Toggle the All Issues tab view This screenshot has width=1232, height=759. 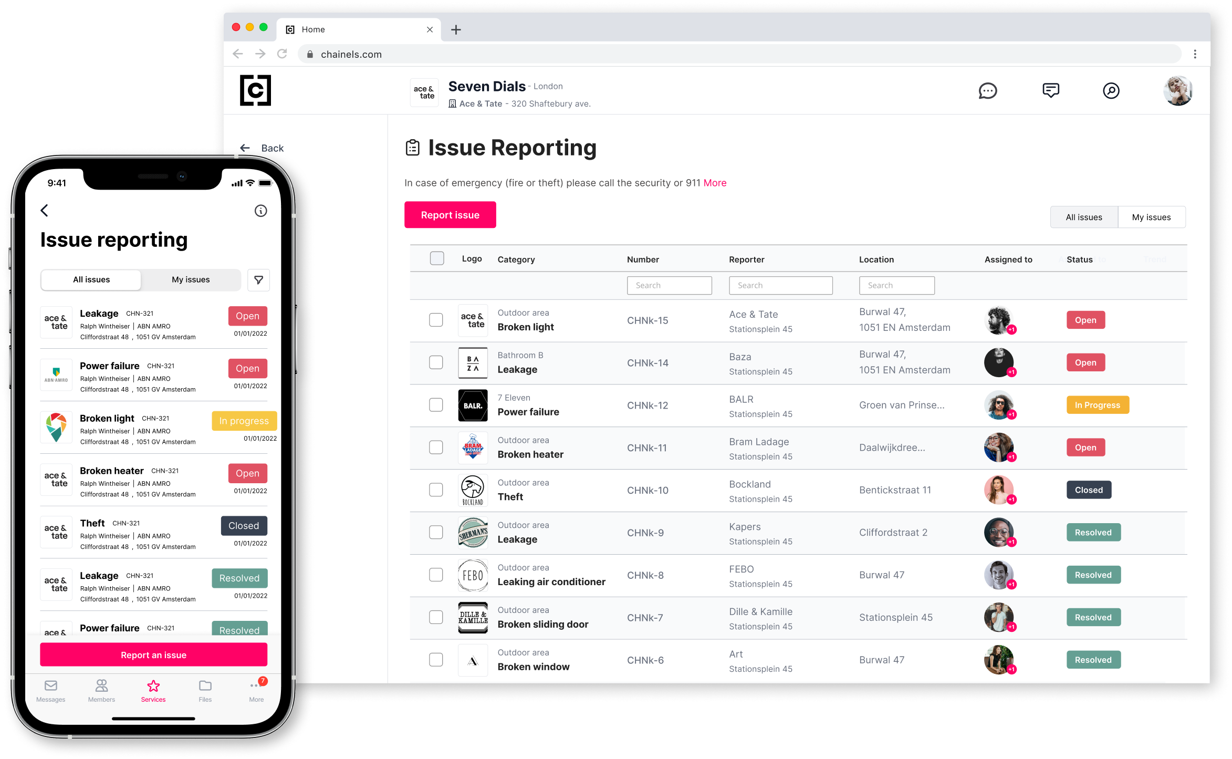(x=1084, y=216)
